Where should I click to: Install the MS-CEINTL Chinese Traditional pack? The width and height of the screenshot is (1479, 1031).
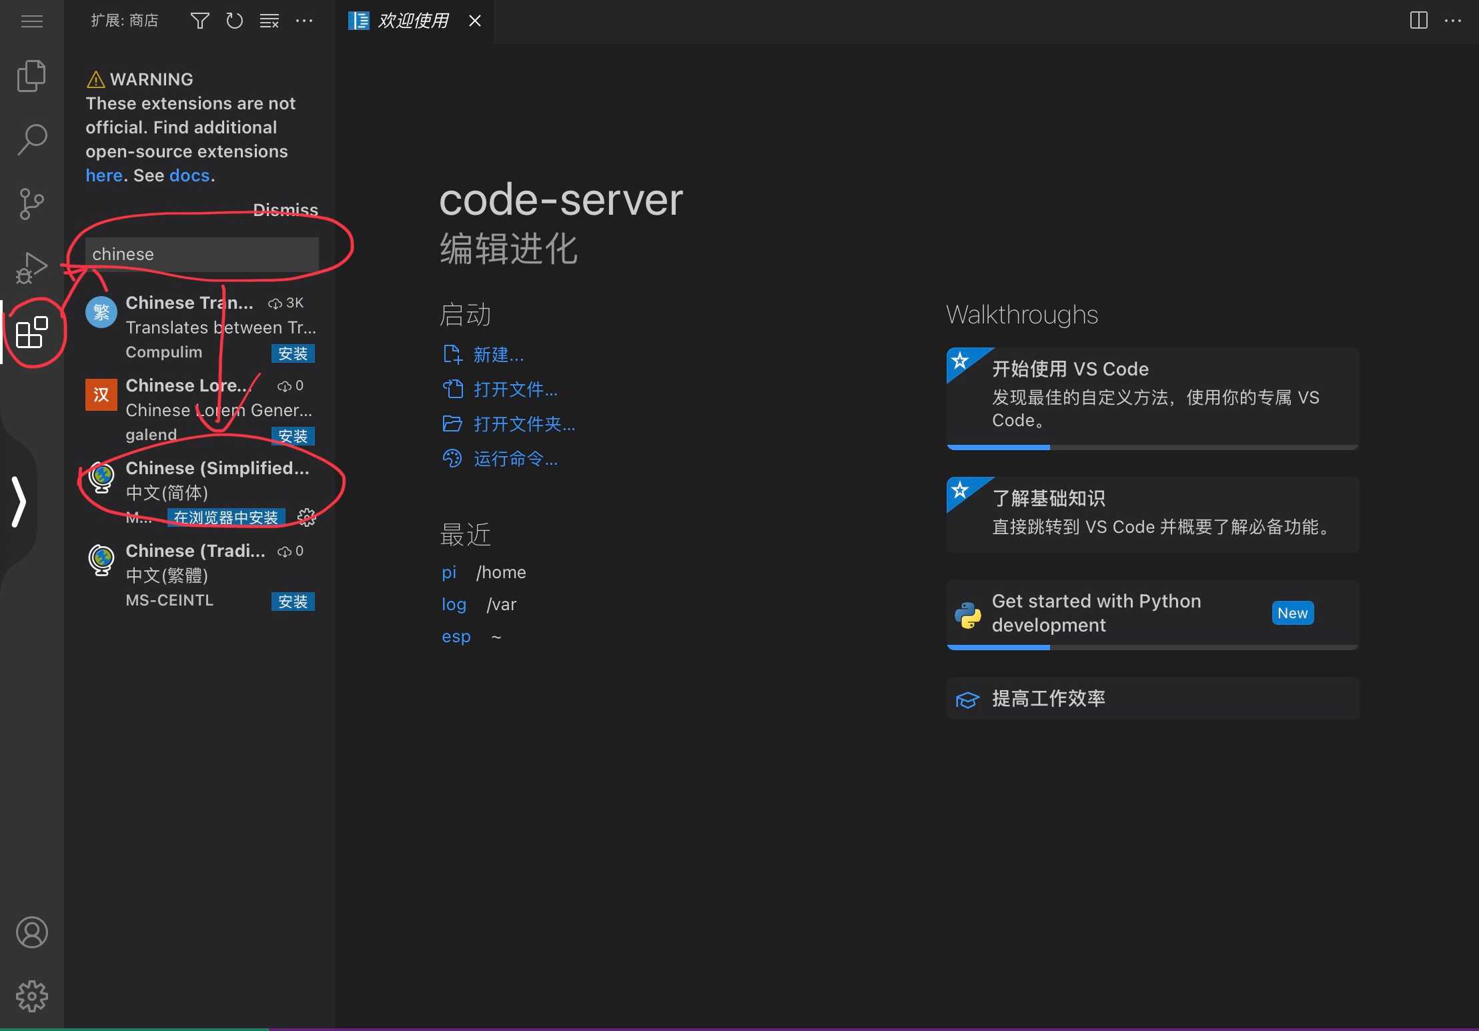293,602
